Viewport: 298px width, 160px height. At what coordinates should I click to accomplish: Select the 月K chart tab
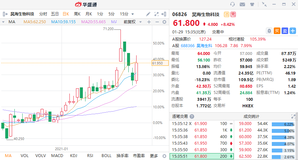(88, 14)
